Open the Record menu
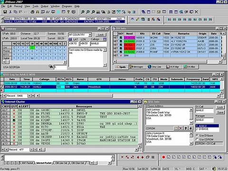 tap(18, 6)
